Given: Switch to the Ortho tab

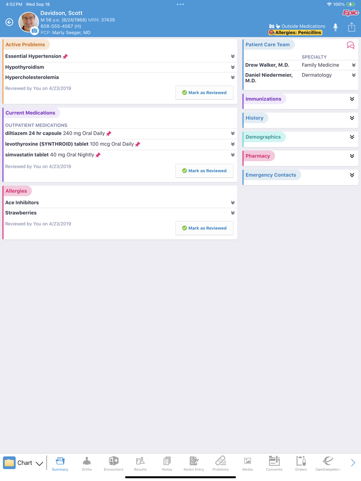Looking at the screenshot, I should (86, 462).
